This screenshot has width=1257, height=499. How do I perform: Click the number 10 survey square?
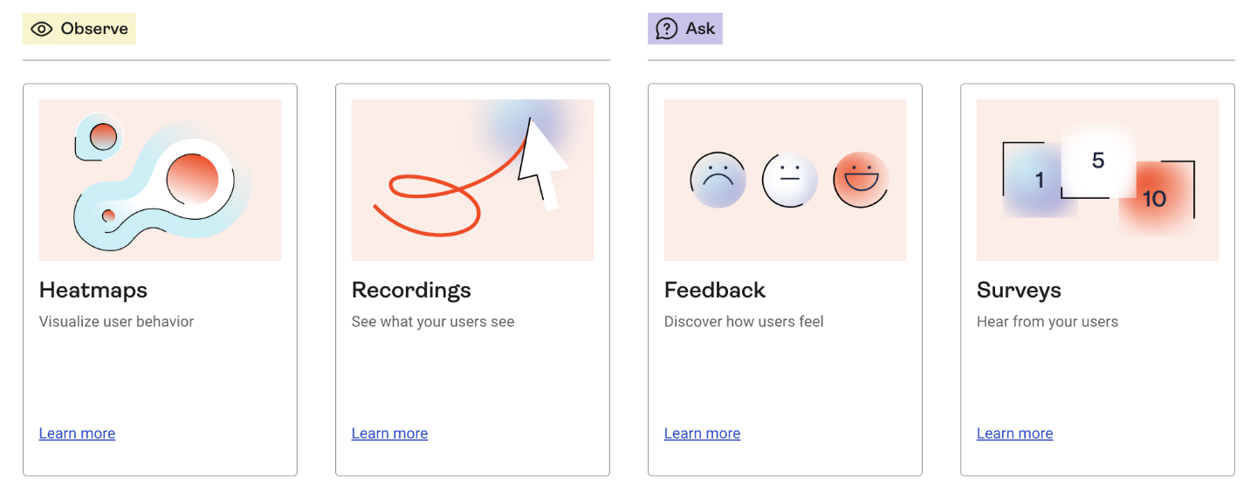[1155, 198]
